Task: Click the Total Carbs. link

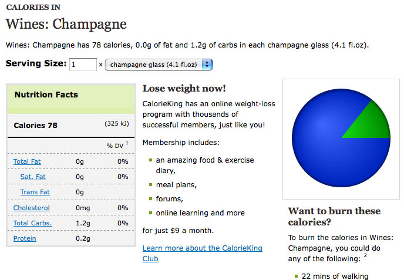Action: (x=32, y=223)
